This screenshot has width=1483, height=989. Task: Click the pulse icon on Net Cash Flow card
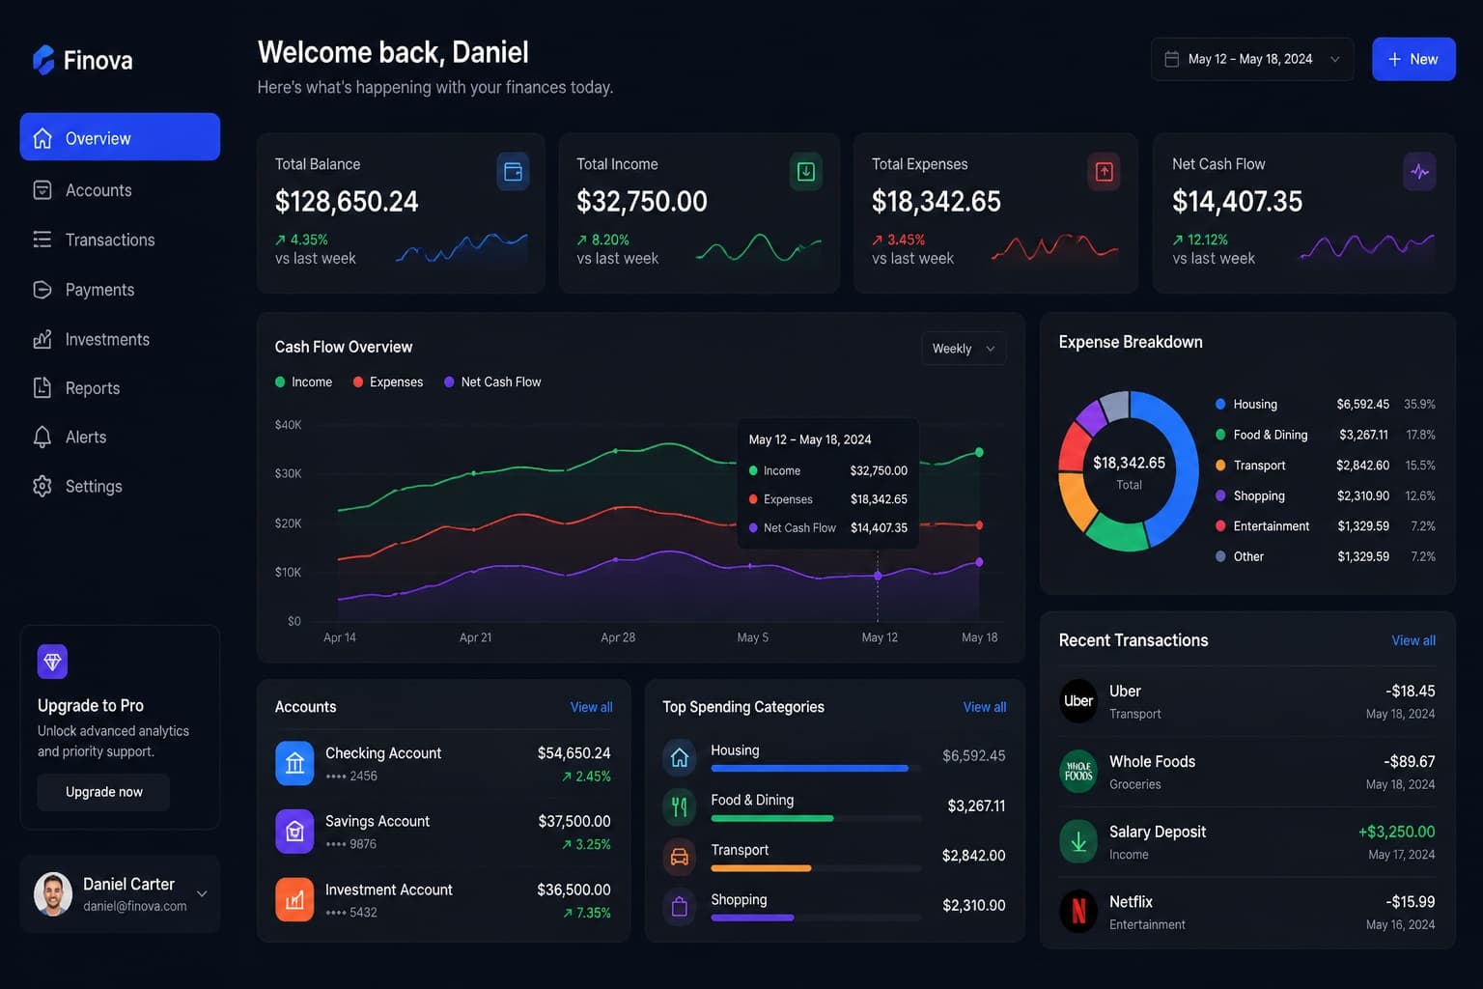[1419, 172]
